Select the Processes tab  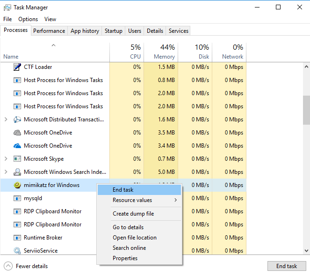pos(15,30)
